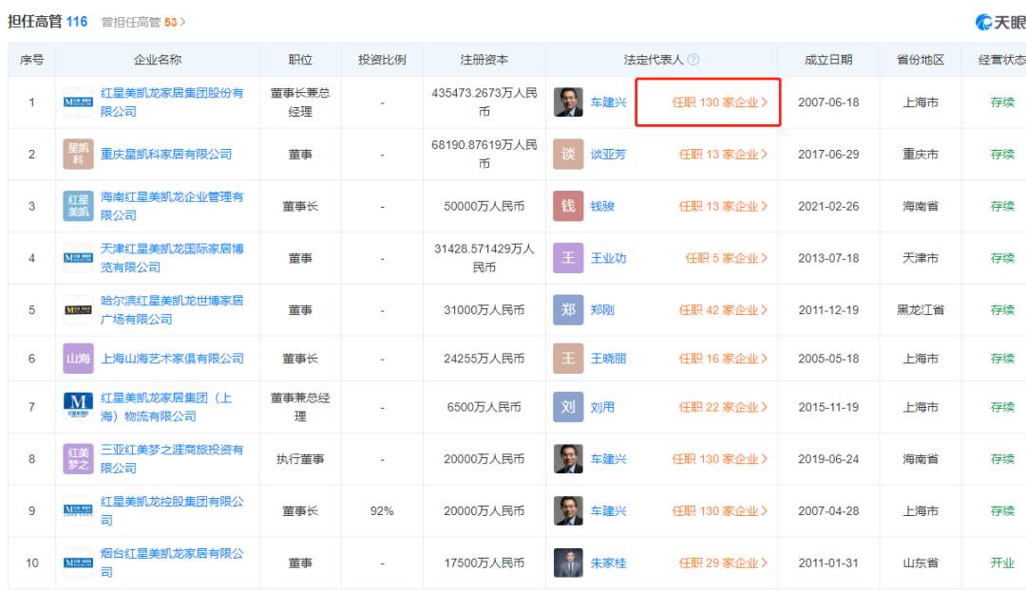The width and height of the screenshot is (1026, 590).
Task: Click the 天眼 logo in top right
Action: coord(1000,22)
